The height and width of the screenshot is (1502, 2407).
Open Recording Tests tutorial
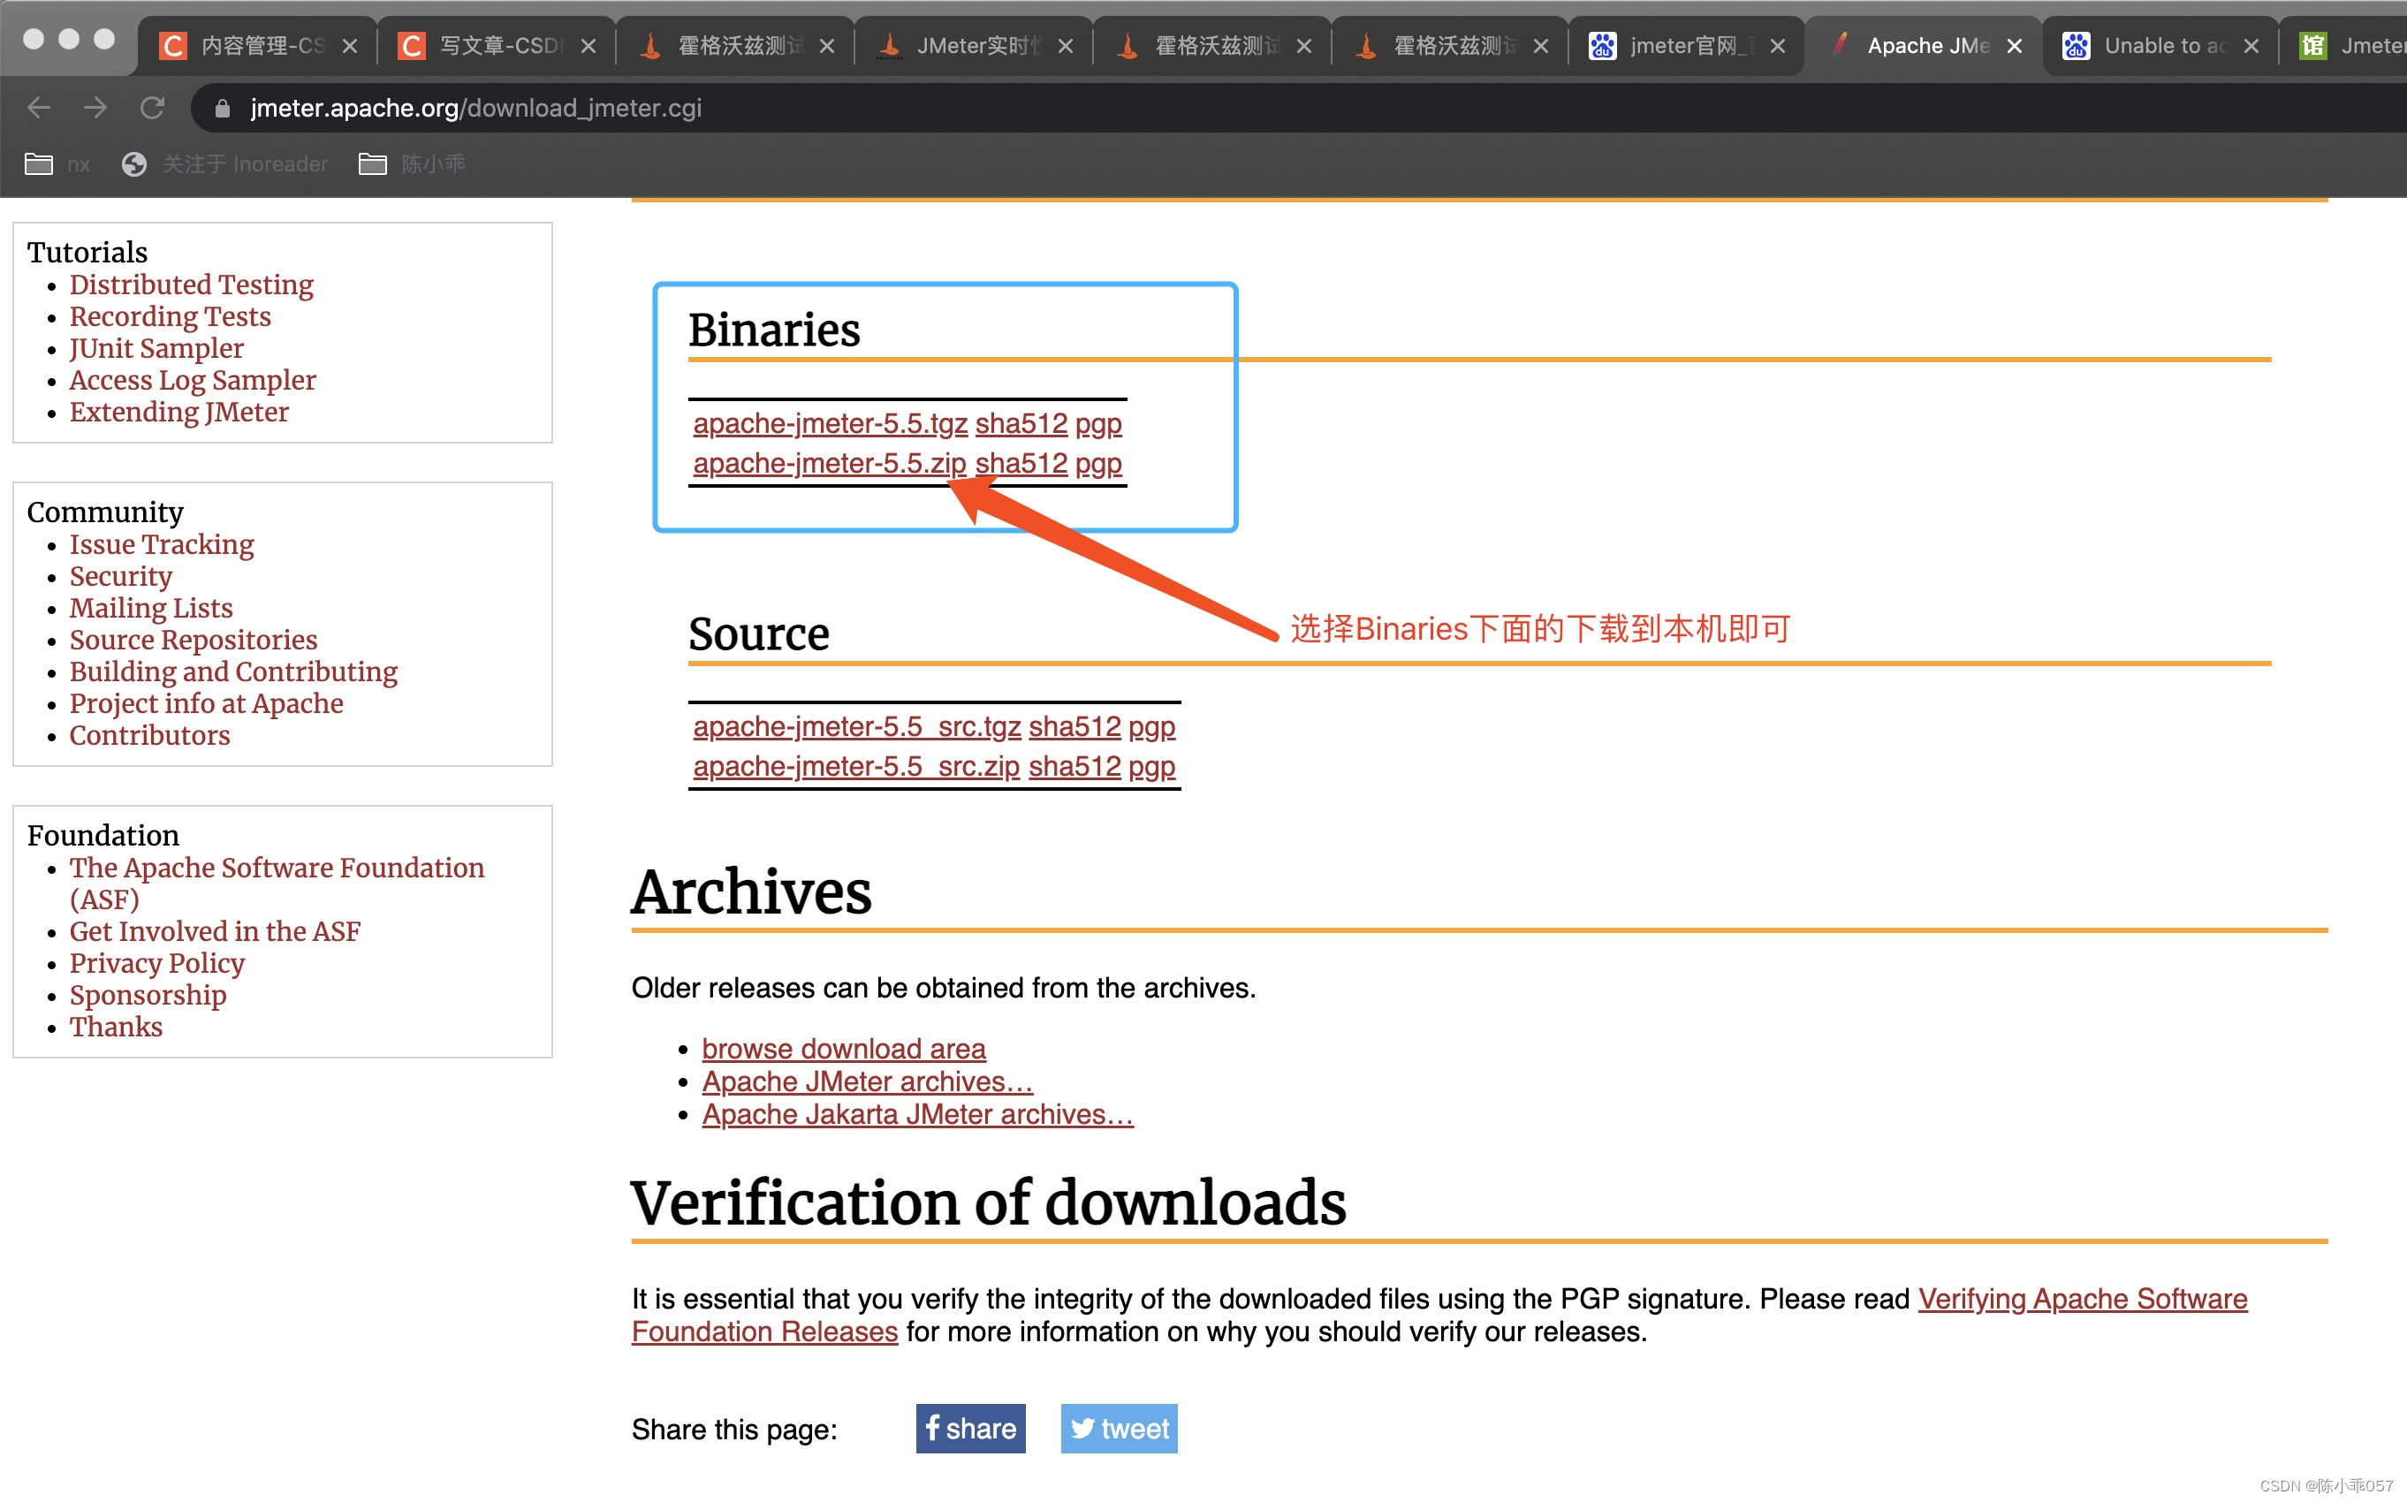click(170, 317)
